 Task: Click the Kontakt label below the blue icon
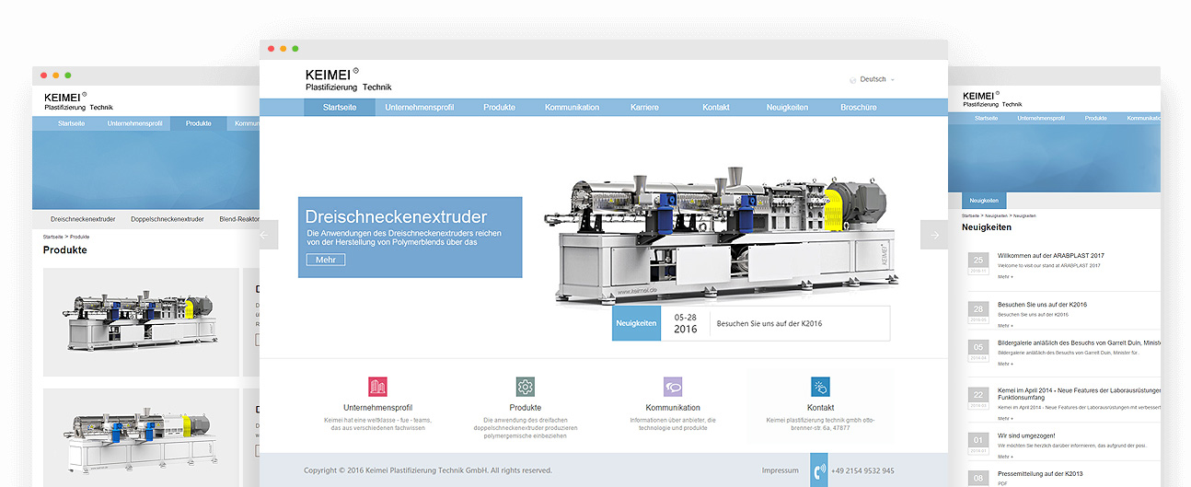[821, 408]
